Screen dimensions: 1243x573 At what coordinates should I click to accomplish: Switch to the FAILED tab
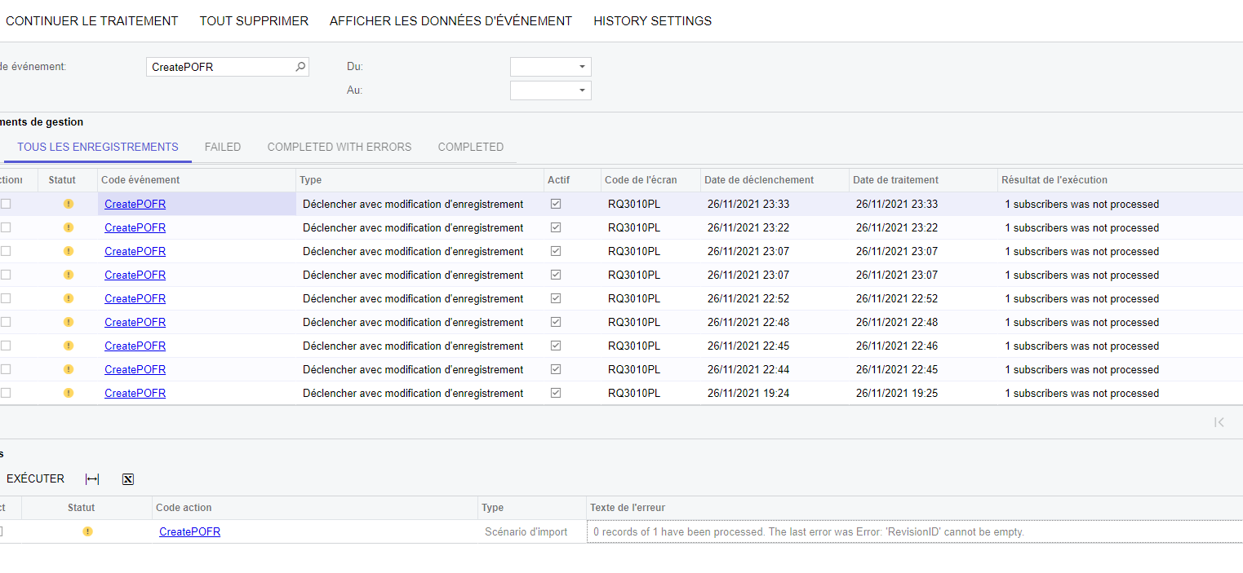pyautogui.click(x=223, y=148)
